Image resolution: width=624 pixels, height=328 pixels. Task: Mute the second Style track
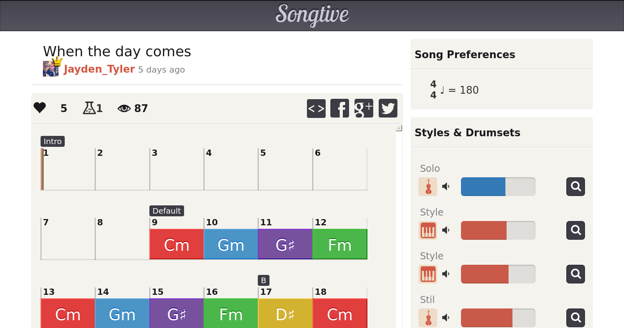(x=446, y=274)
